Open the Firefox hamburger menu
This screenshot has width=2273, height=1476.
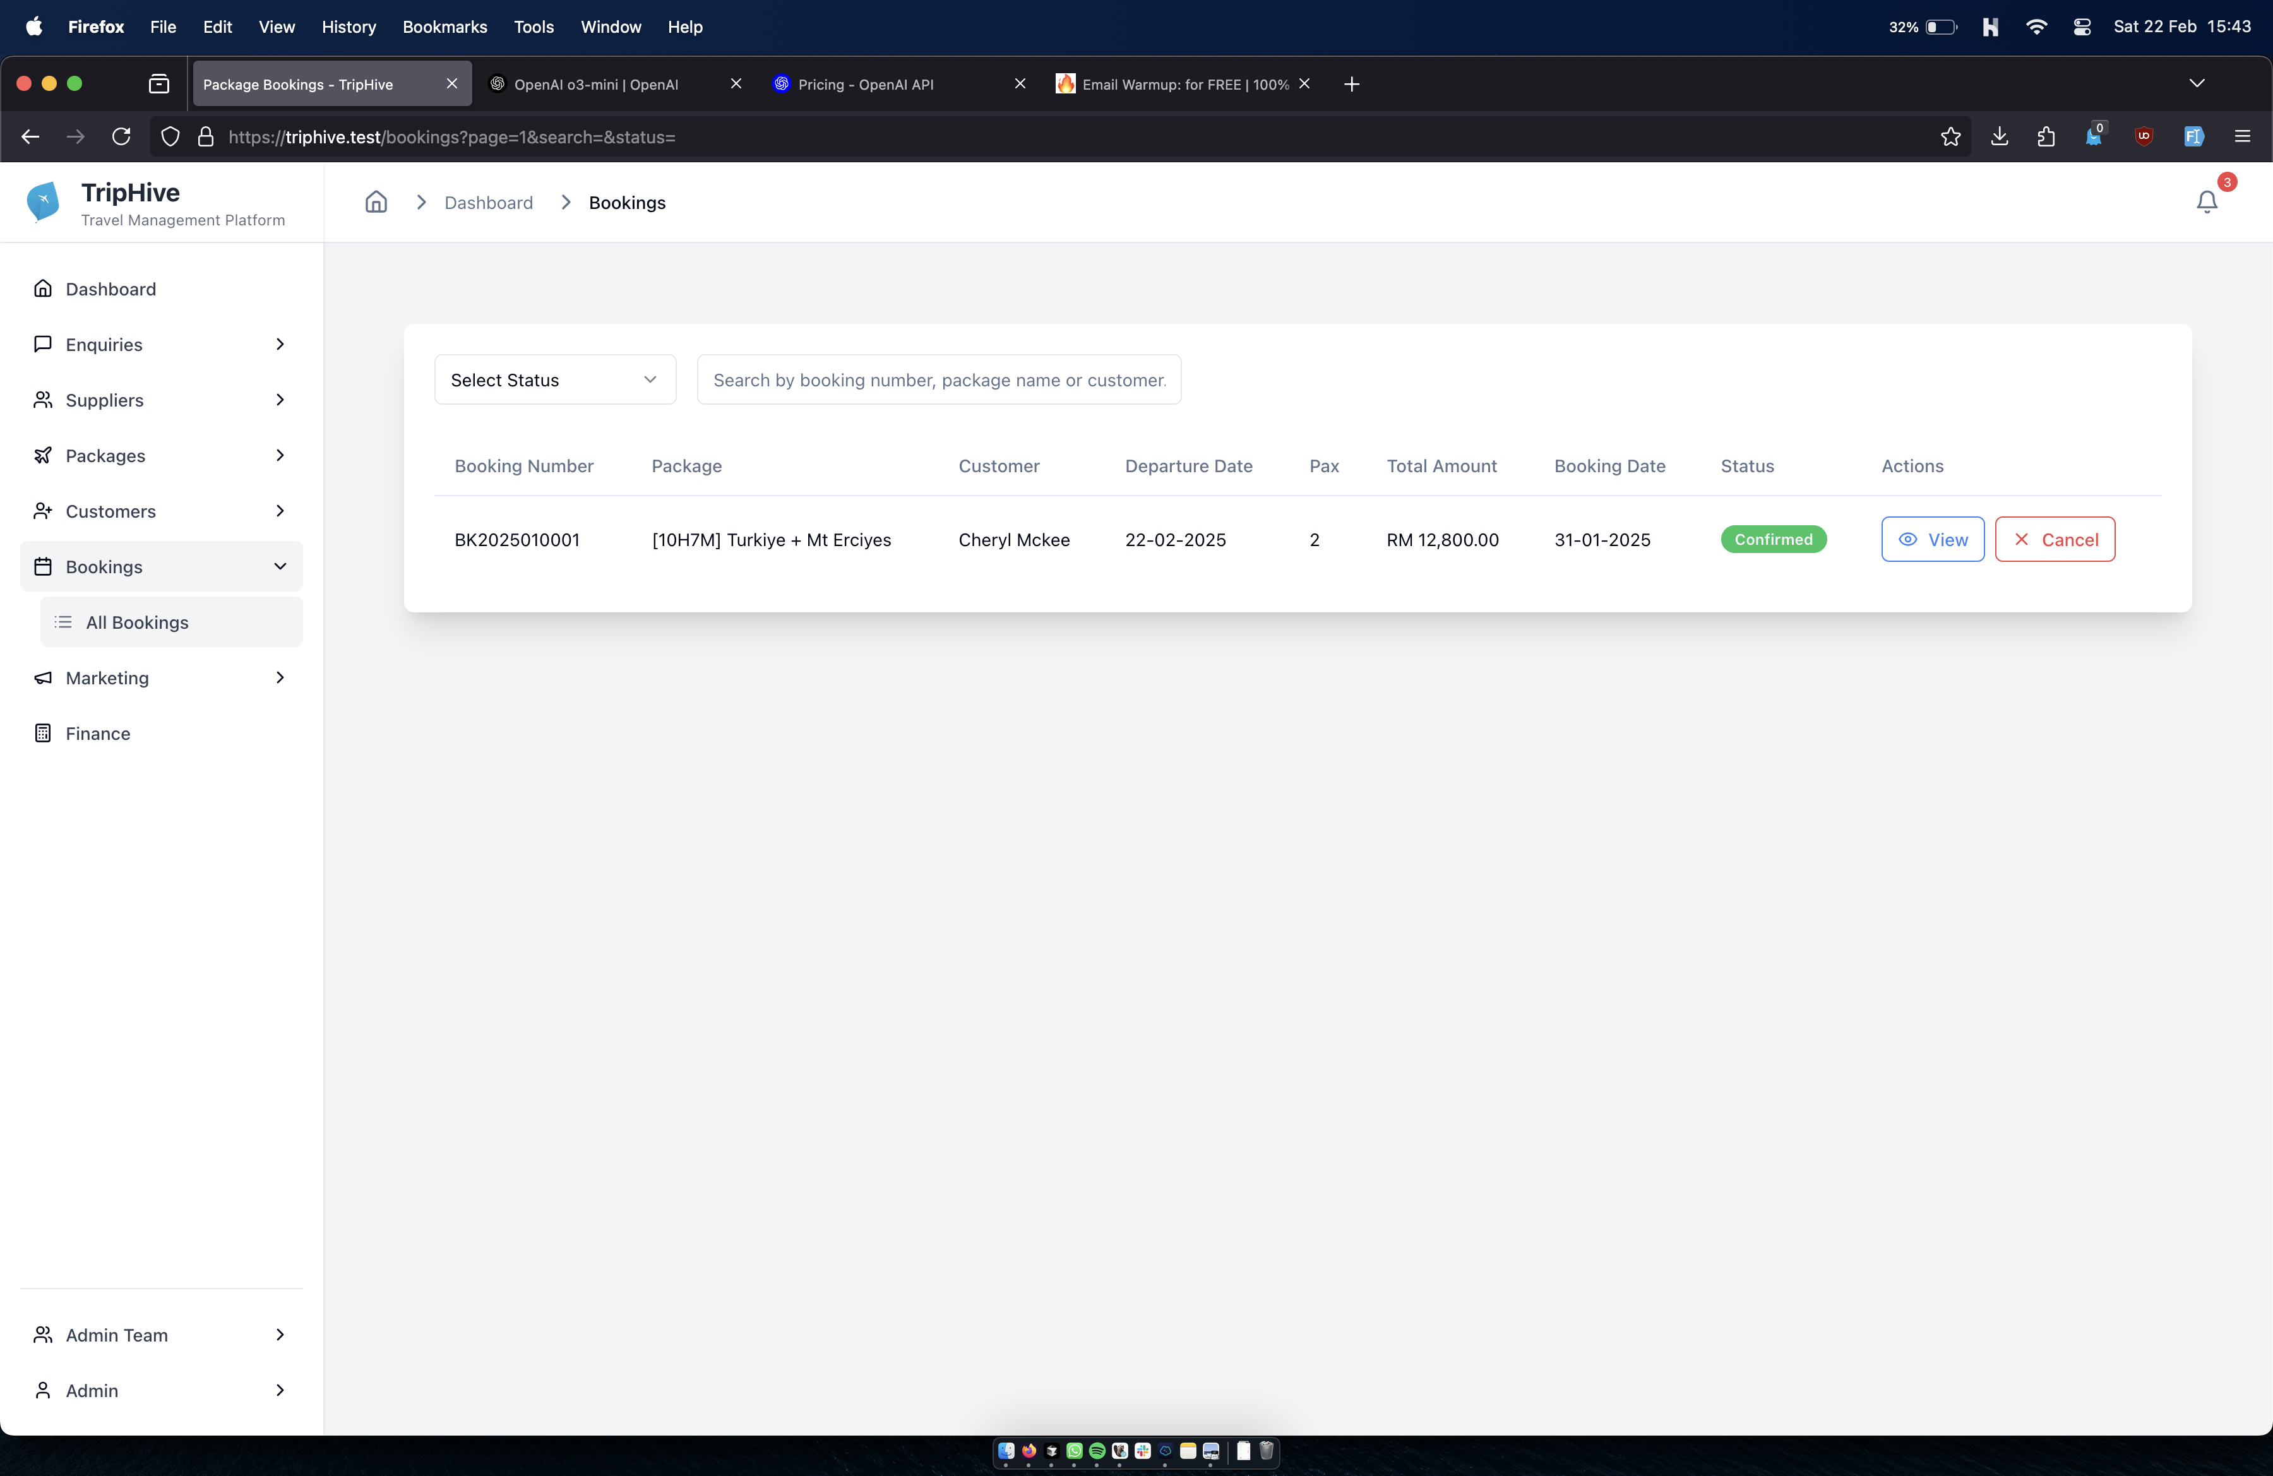click(x=2243, y=136)
